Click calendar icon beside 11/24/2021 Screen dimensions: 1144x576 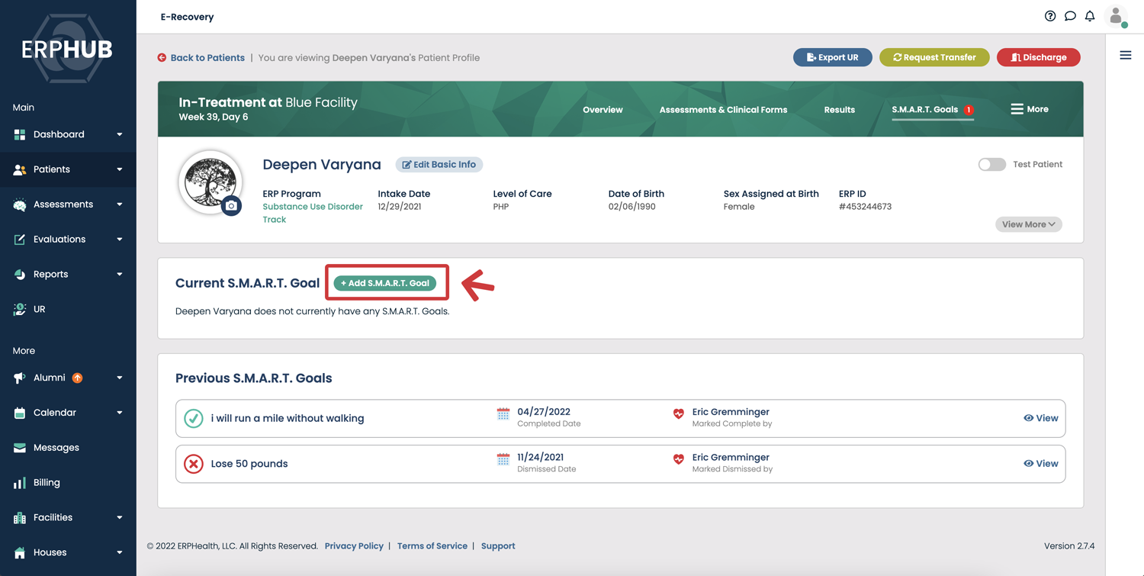pos(503,459)
